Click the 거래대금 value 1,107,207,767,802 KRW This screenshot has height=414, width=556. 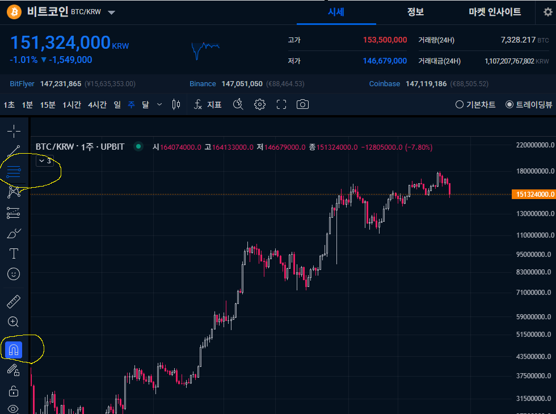pyautogui.click(x=517, y=61)
